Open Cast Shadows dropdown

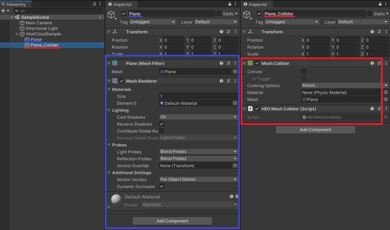198,117
